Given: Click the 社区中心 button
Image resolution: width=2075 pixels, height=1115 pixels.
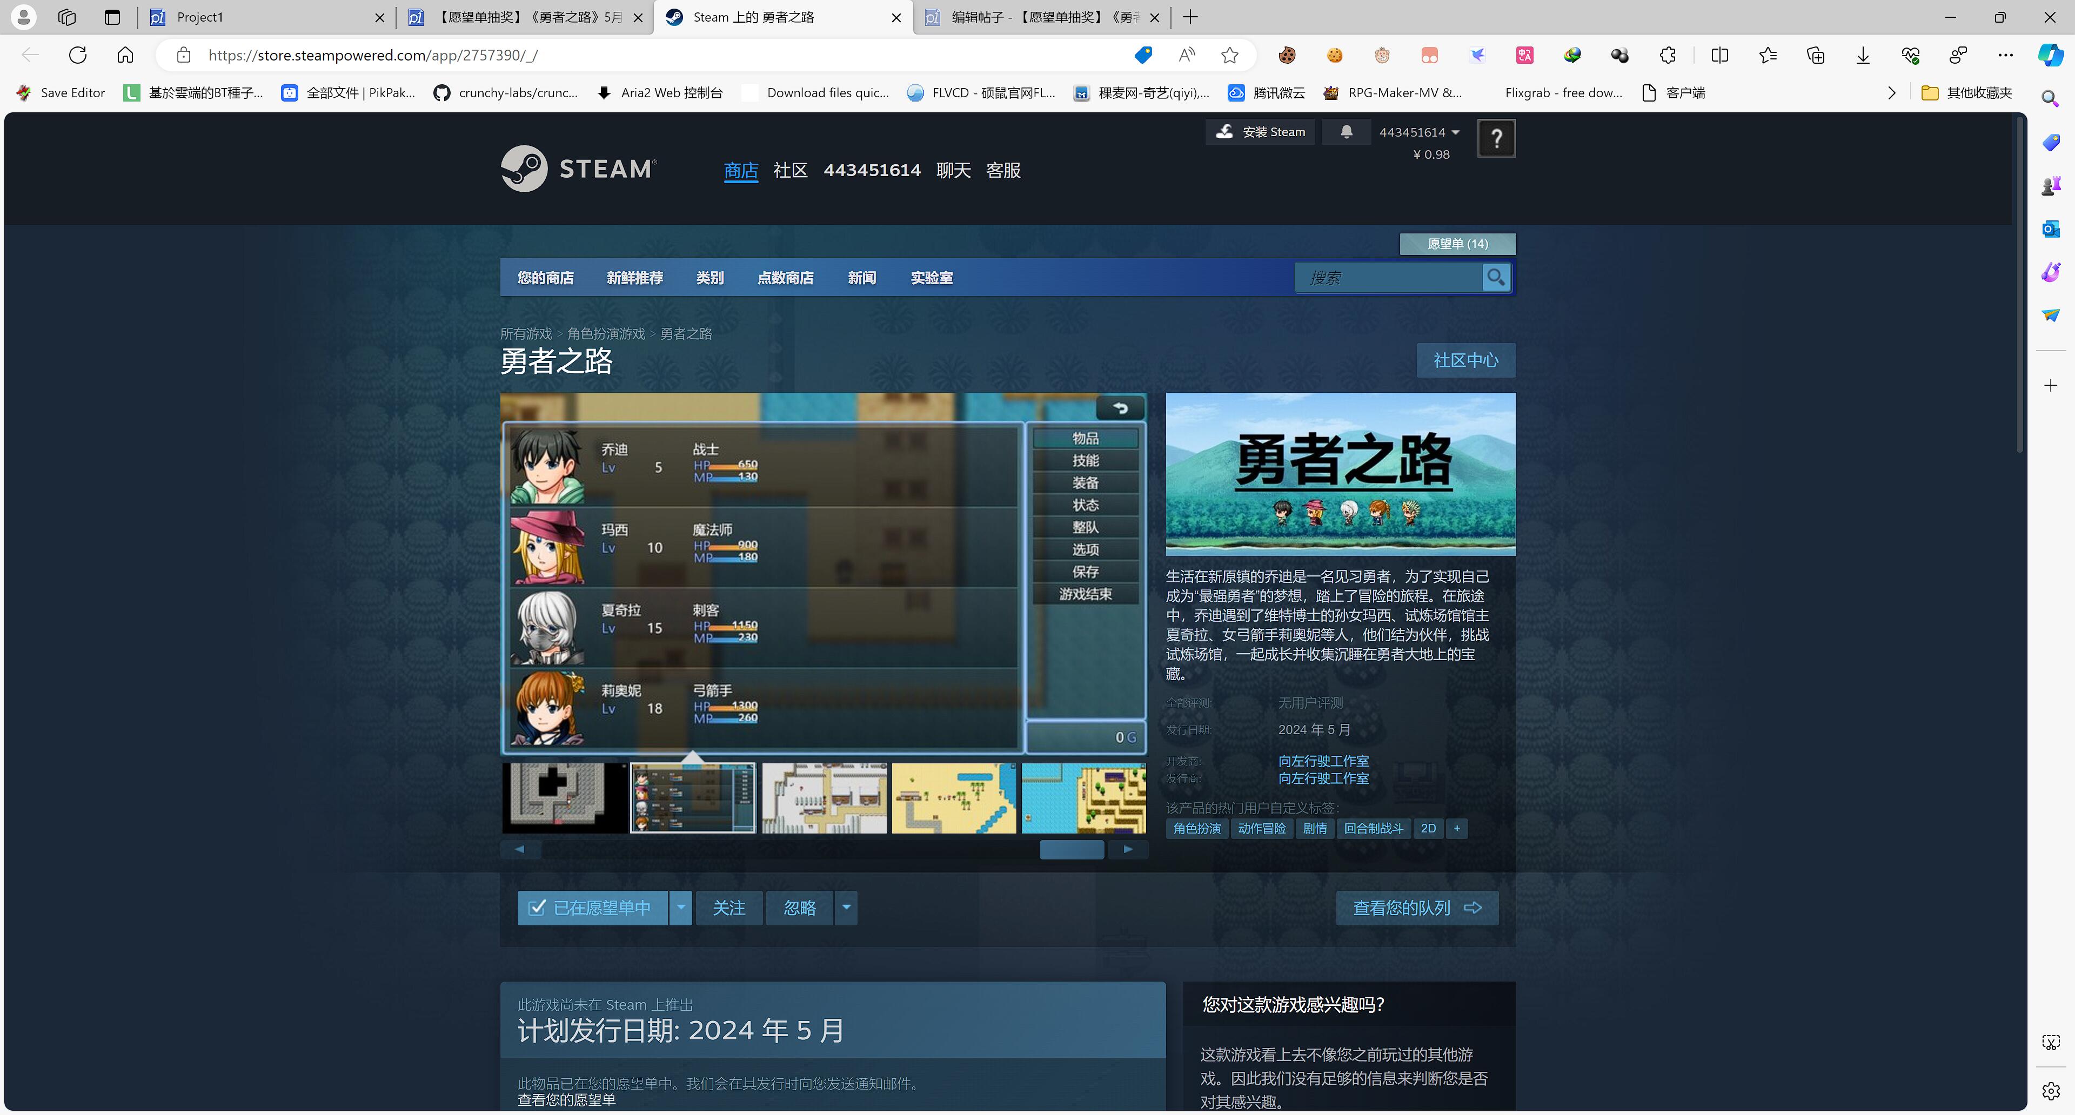Looking at the screenshot, I should tap(1465, 360).
